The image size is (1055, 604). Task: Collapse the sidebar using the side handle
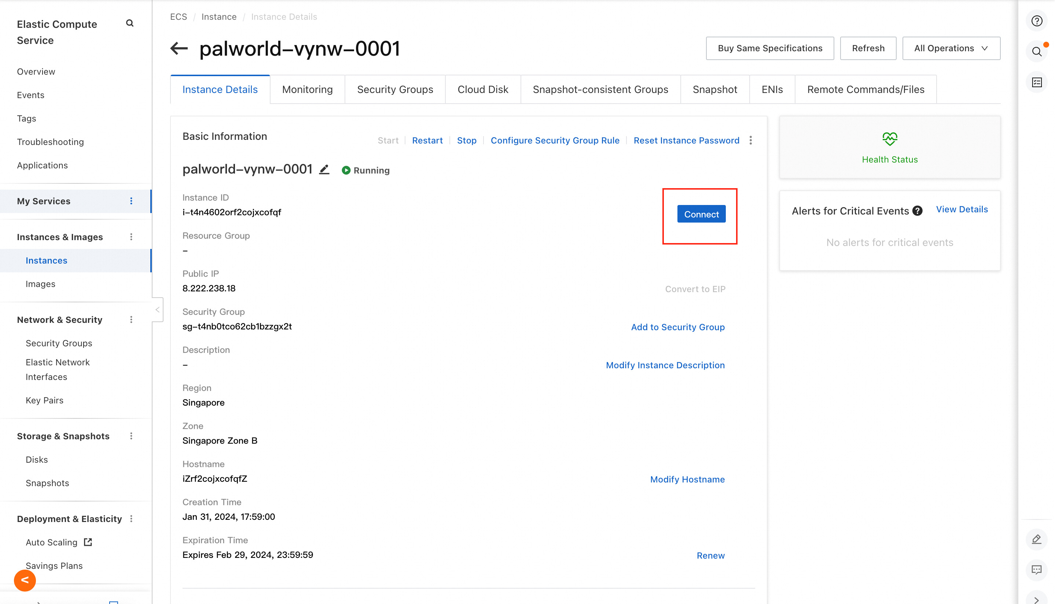(157, 309)
